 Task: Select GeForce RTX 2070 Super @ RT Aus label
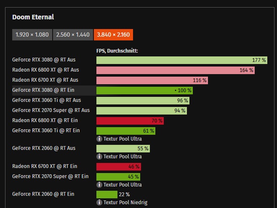[x=51, y=110]
